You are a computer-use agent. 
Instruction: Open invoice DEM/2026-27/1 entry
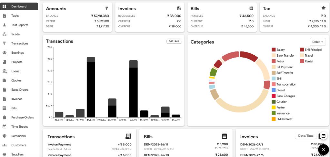coord(282,146)
